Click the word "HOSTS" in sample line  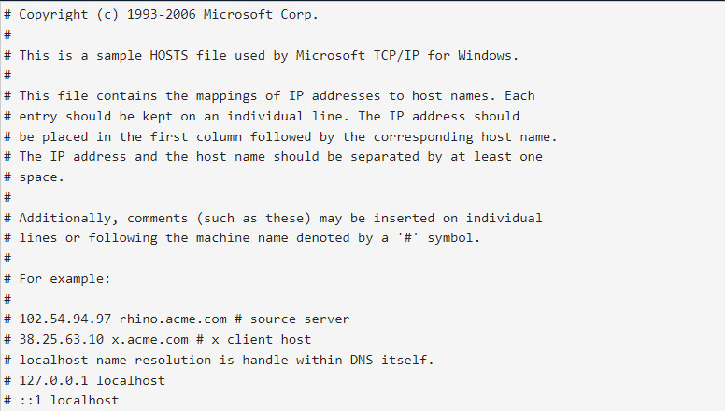(x=169, y=55)
